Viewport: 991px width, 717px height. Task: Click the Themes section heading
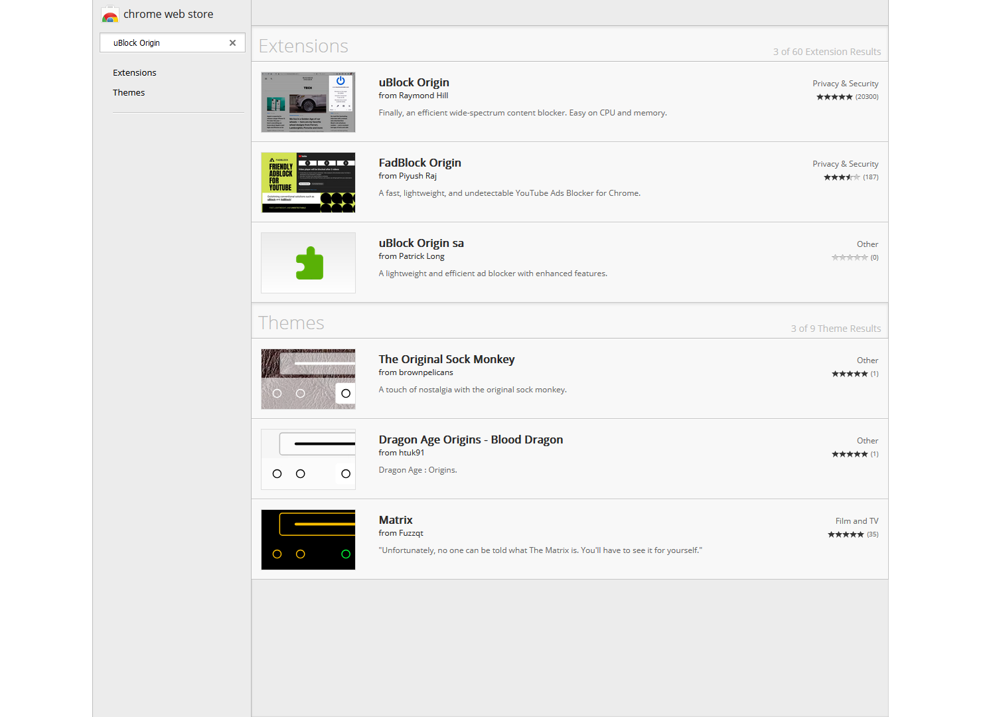click(x=291, y=323)
